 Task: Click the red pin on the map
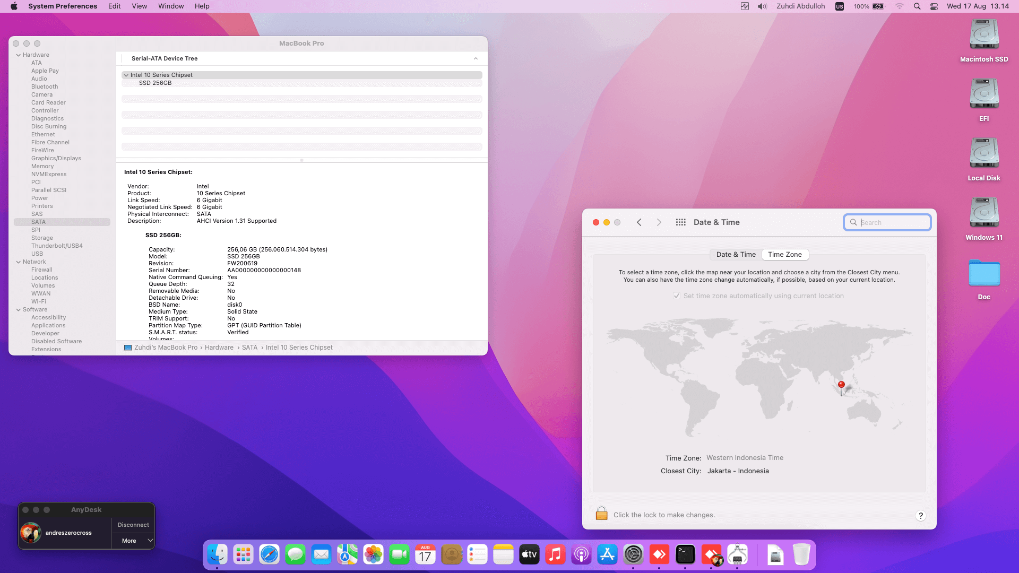click(x=841, y=385)
